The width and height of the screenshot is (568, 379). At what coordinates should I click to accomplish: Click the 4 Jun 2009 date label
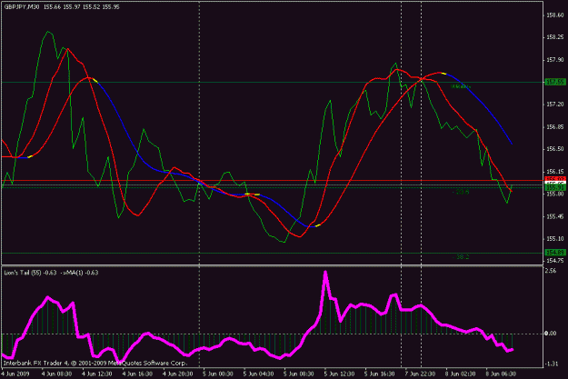pyautogui.click(x=15, y=374)
